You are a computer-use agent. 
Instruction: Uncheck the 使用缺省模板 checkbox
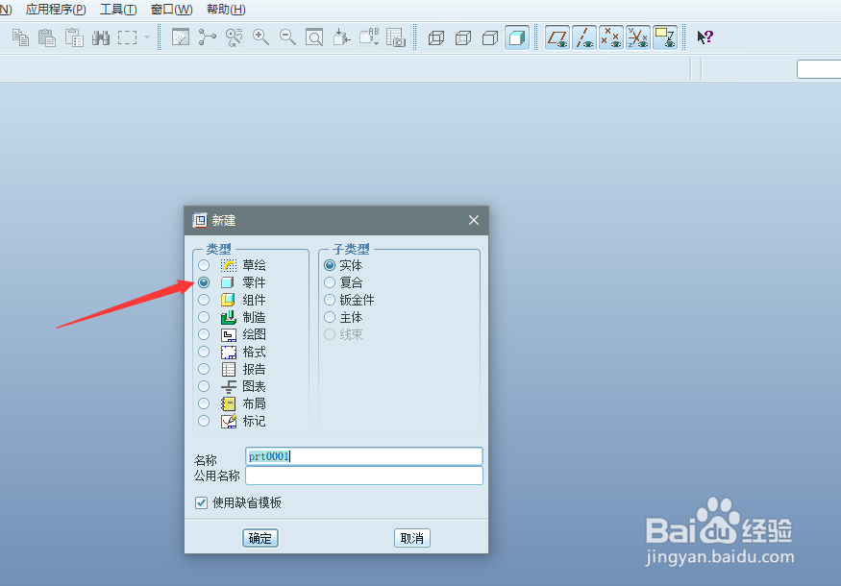click(x=201, y=502)
